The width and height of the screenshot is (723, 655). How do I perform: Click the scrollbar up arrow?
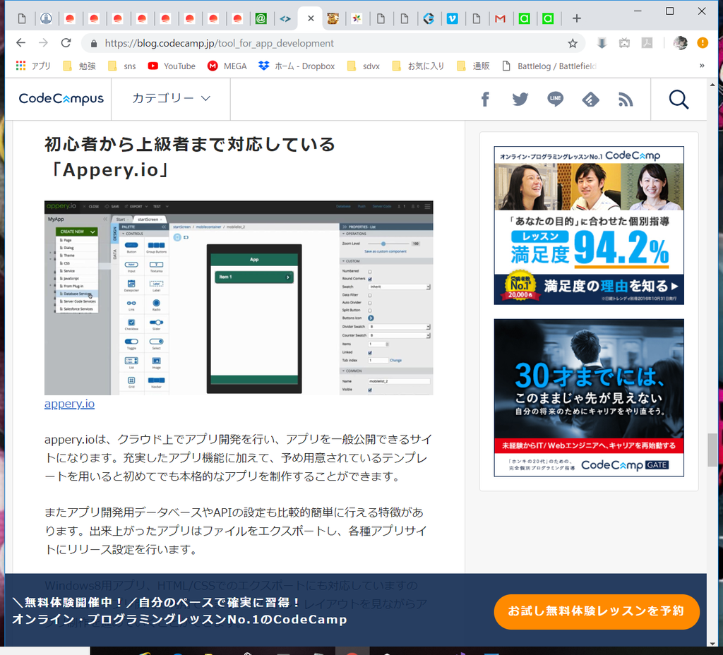(x=712, y=85)
